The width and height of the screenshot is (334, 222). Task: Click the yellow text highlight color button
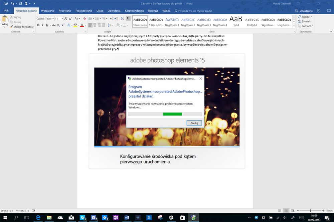pos(75,25)
